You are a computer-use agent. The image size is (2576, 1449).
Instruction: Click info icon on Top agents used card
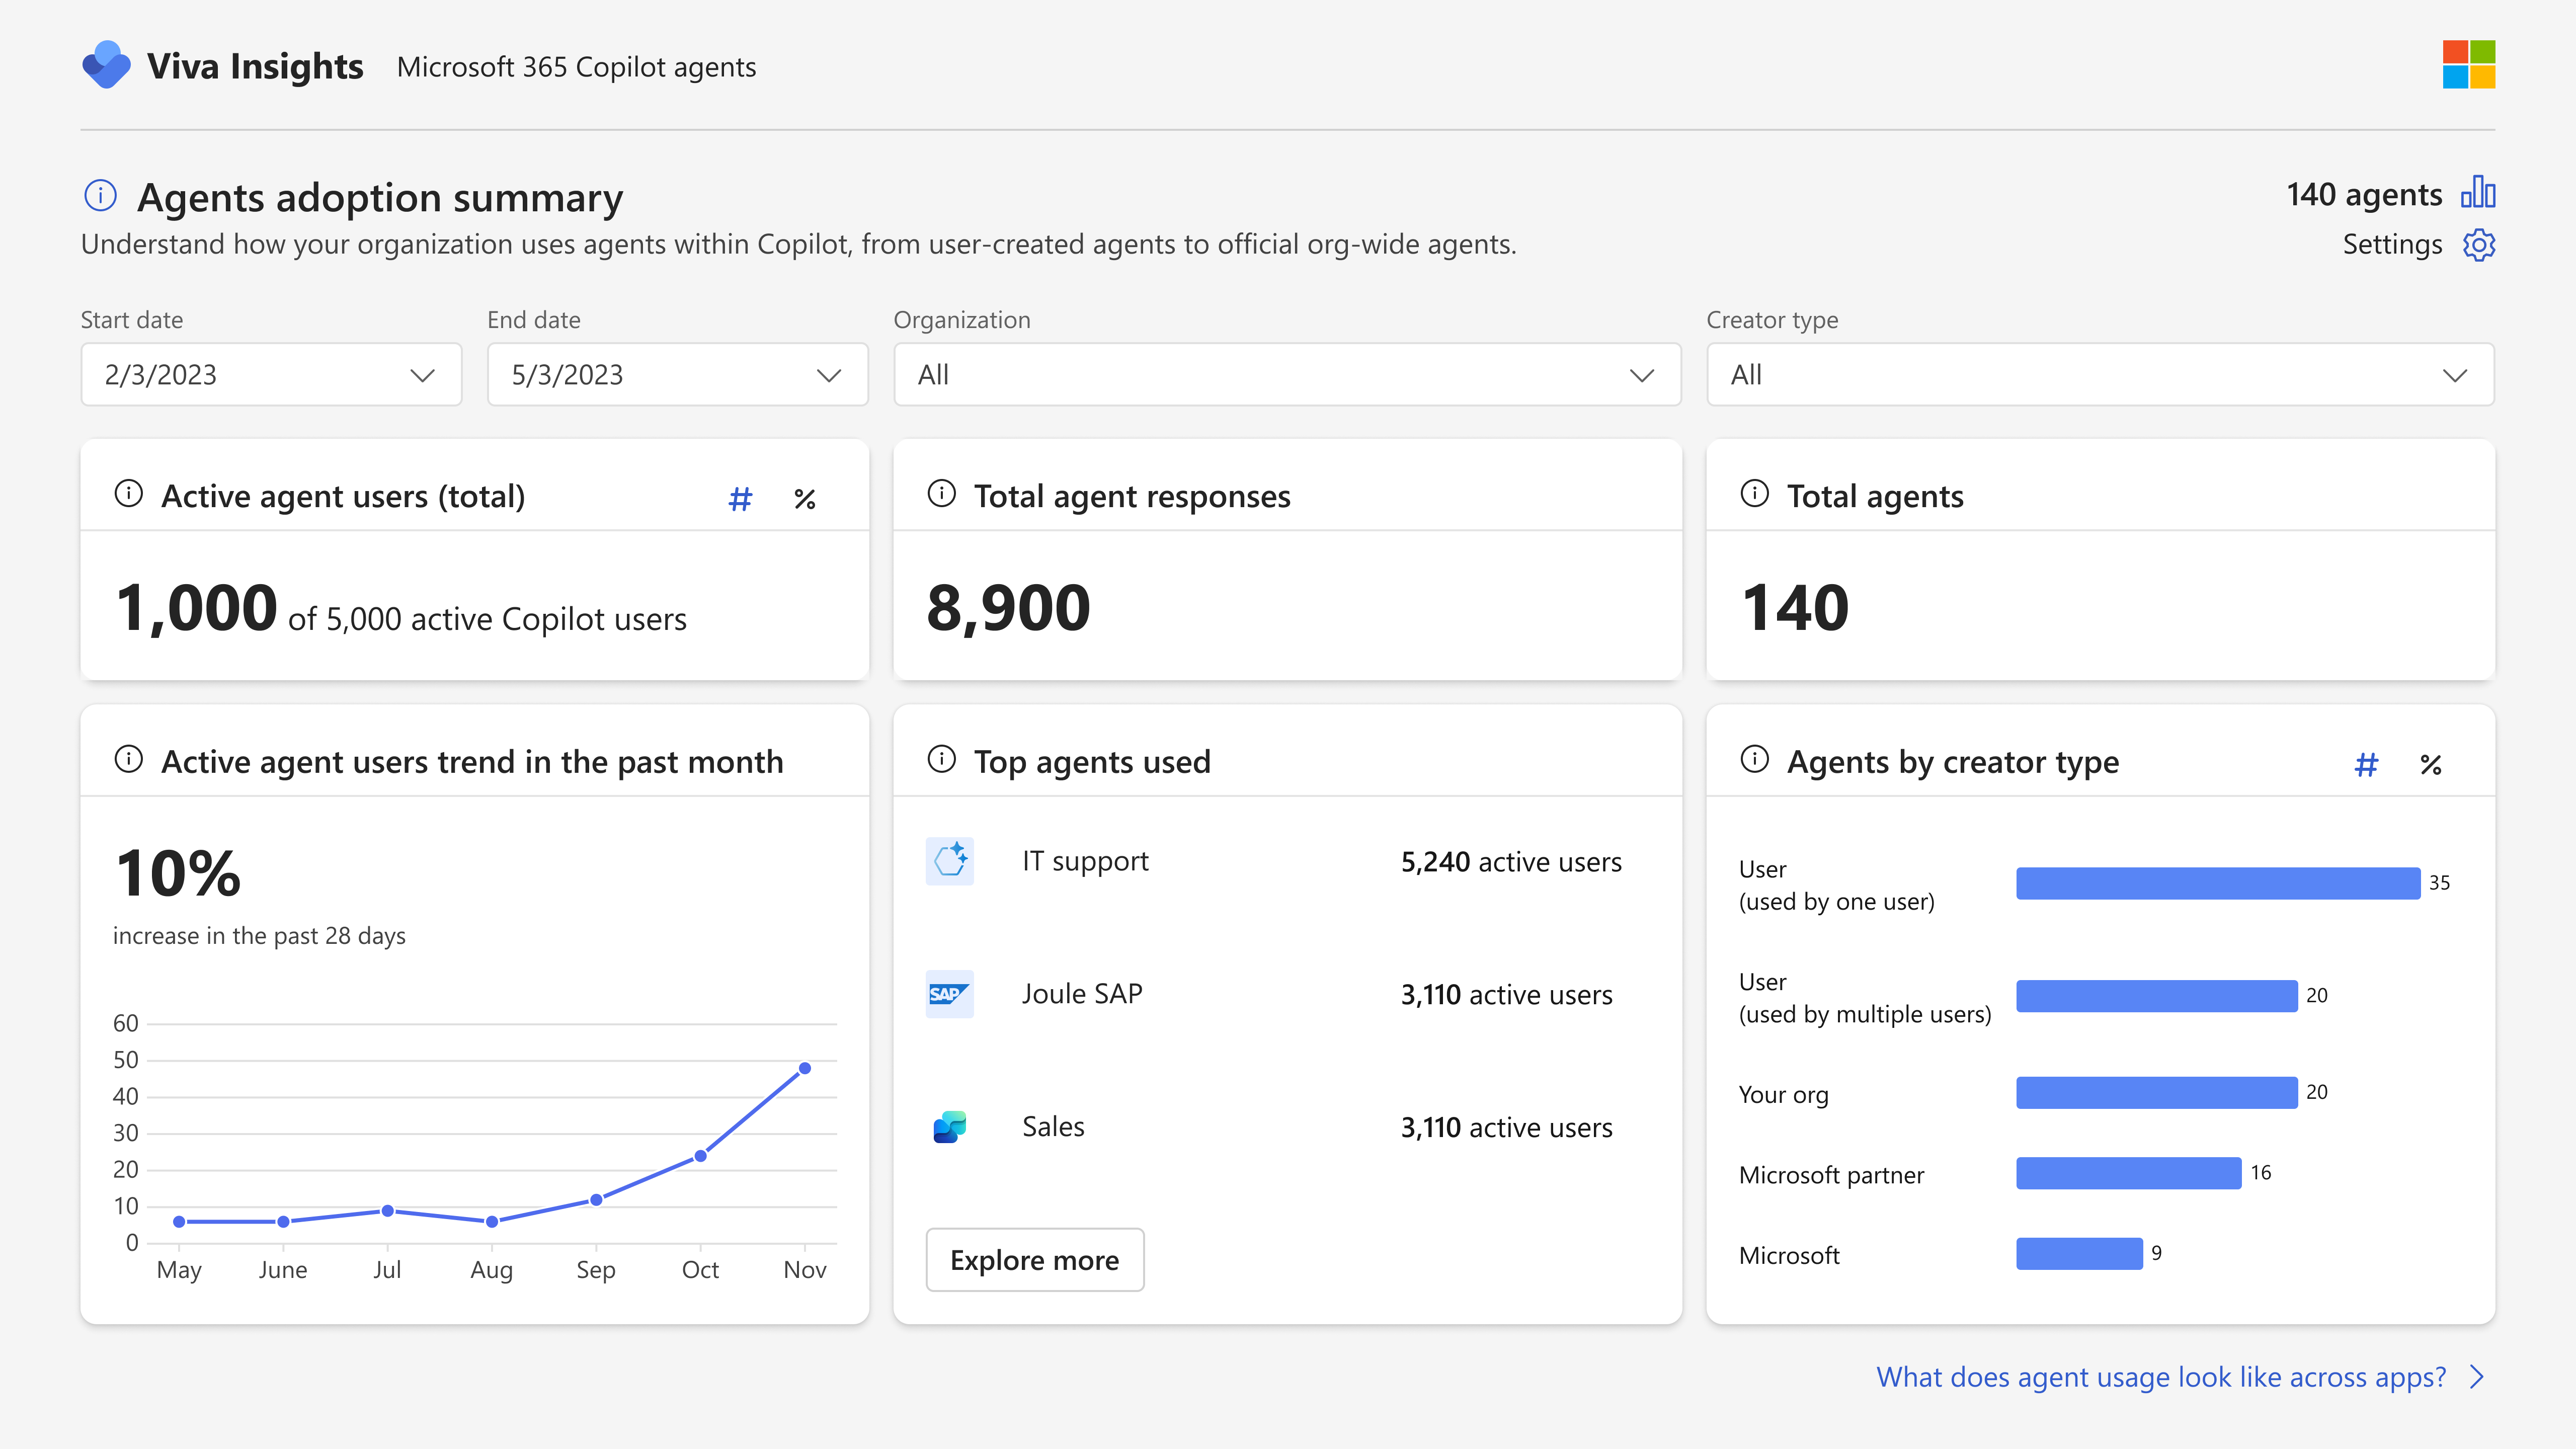pos(942,760)
